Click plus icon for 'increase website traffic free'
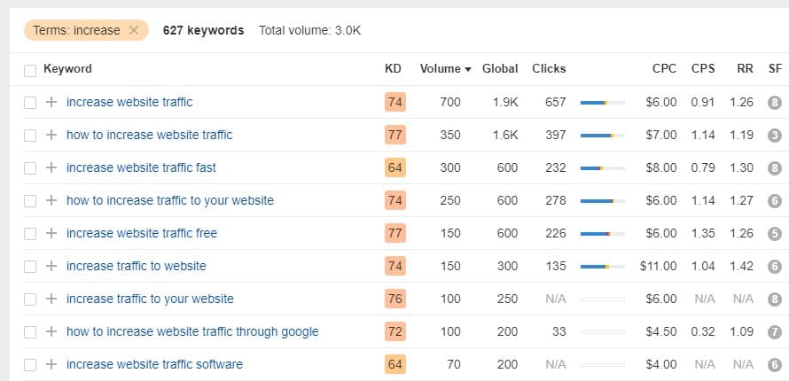Viewport: 789px width, 381px height. [51, 233]
